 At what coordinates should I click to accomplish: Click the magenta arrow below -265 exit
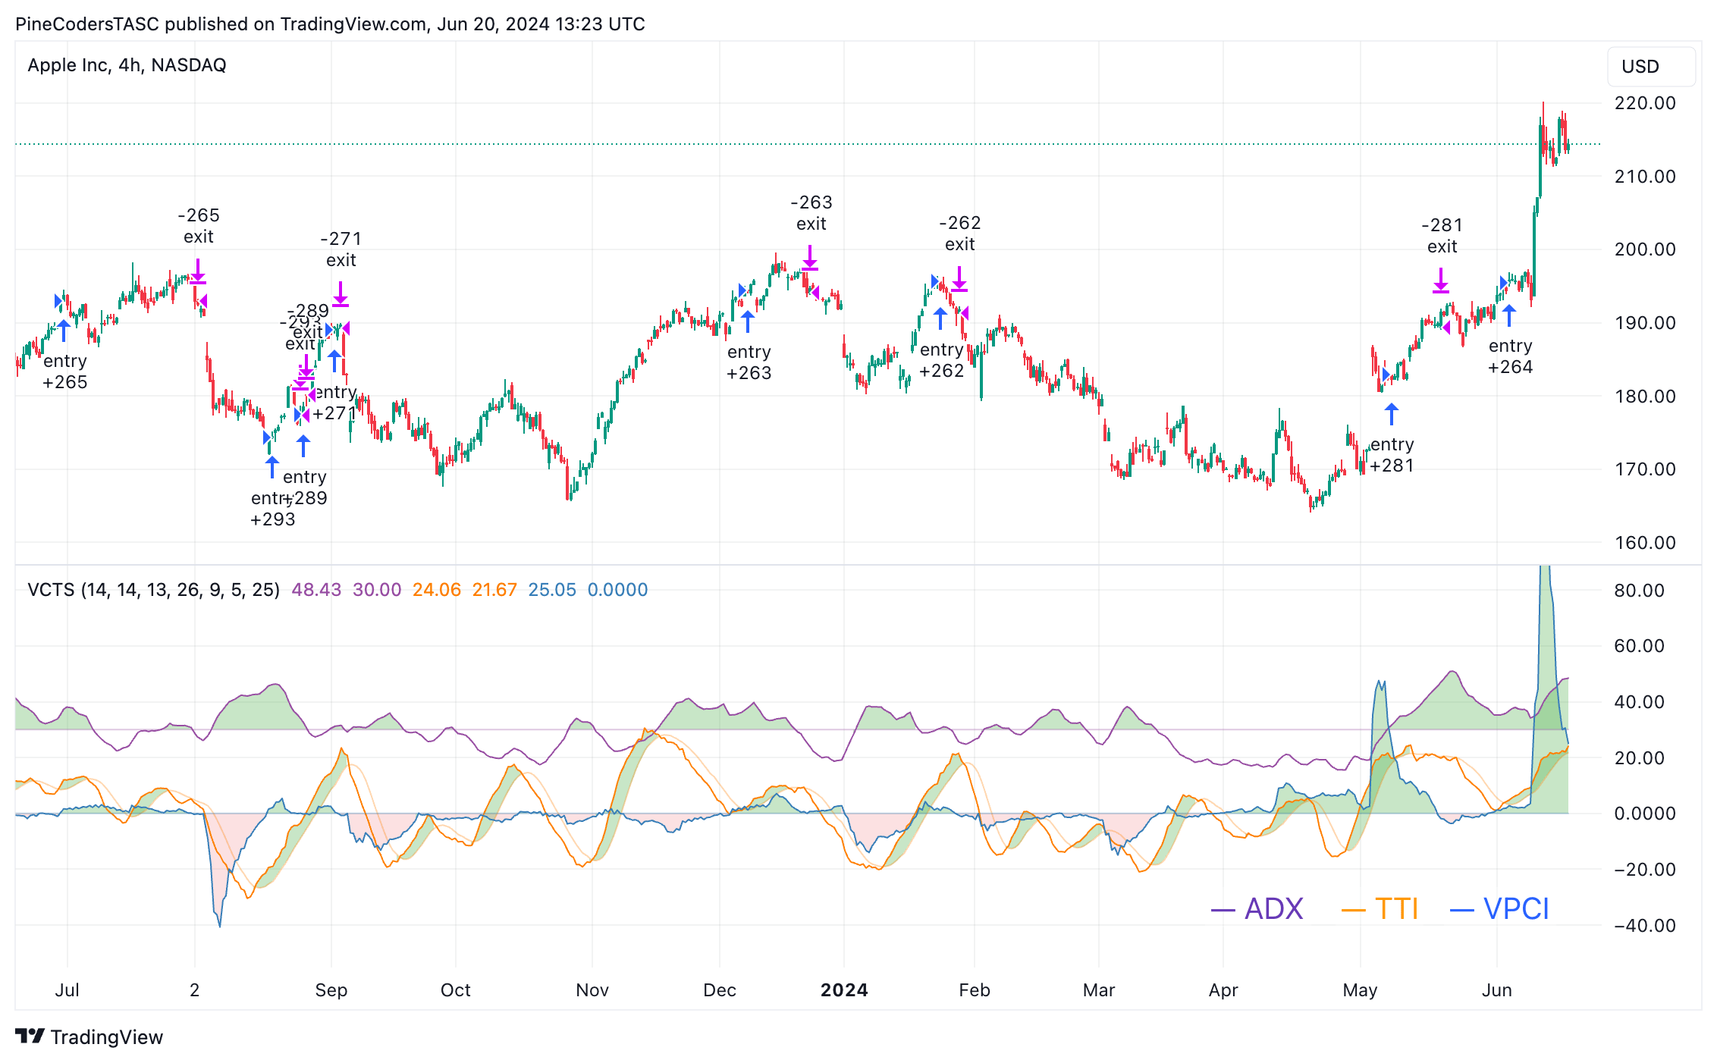point(198,271)
